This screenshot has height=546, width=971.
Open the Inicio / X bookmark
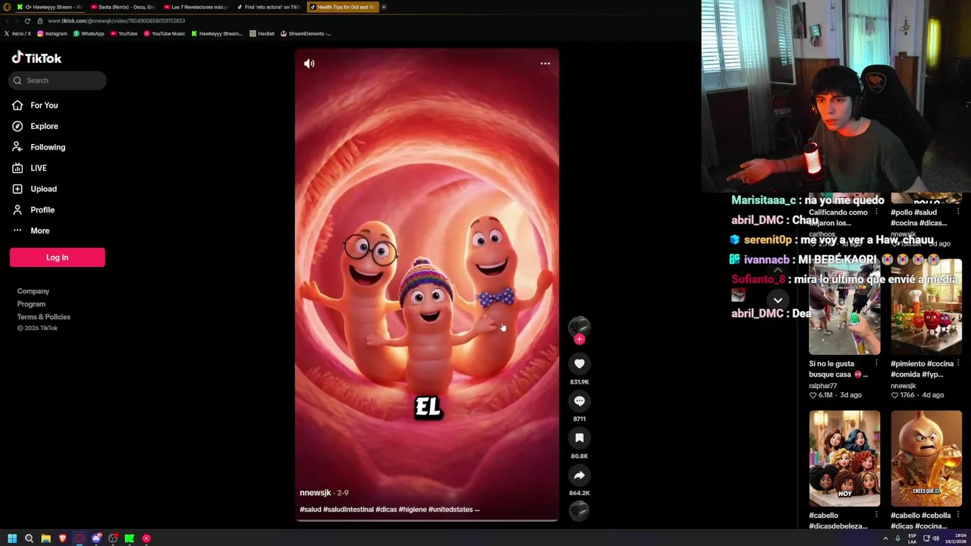point(17,33)
